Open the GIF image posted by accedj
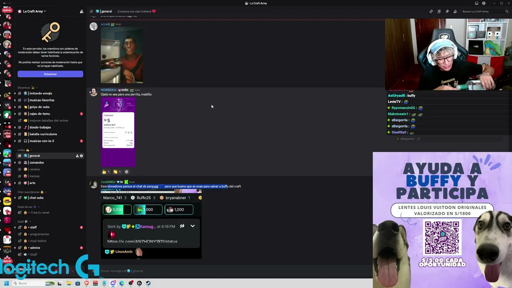 [x=122, y=55]
